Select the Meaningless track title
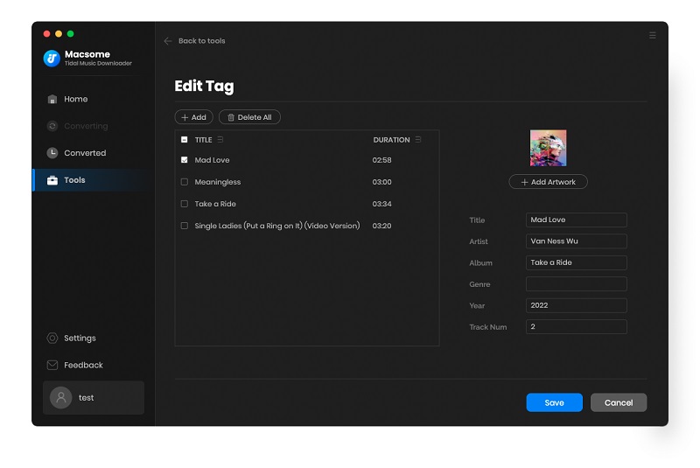The width and height of the screenshot is (700, 468). pyautogui.click(x=218, y=182)
